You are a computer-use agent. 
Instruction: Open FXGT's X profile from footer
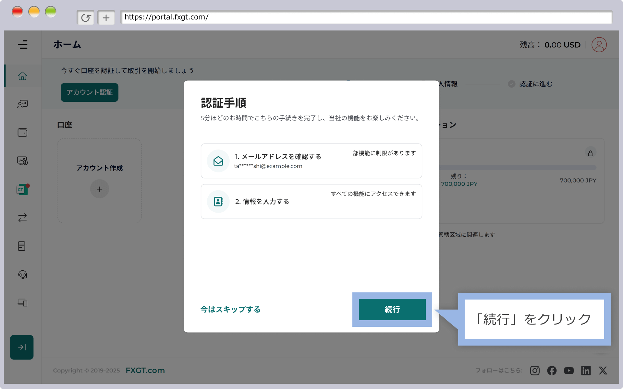(x=603, y=371)
